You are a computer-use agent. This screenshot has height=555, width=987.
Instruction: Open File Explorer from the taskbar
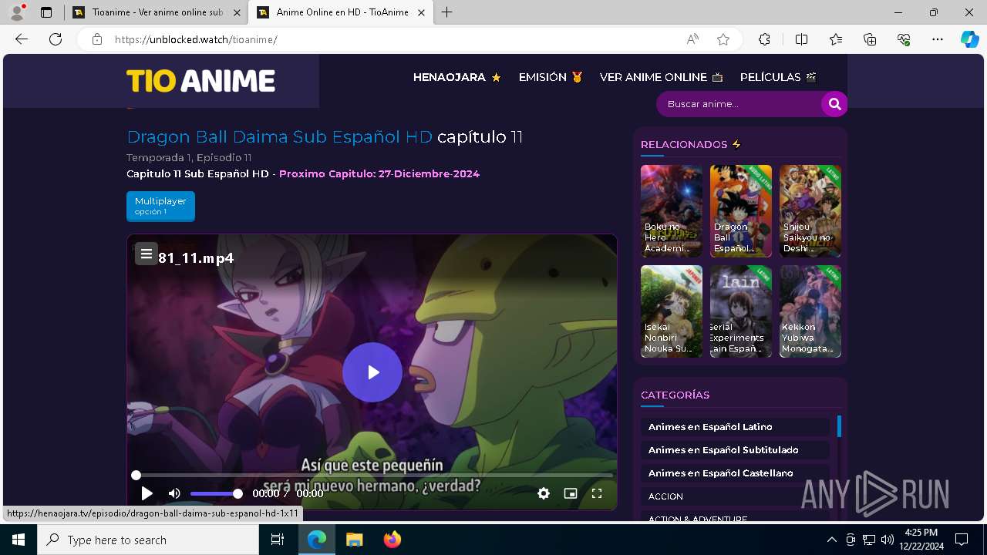point(354,540)
